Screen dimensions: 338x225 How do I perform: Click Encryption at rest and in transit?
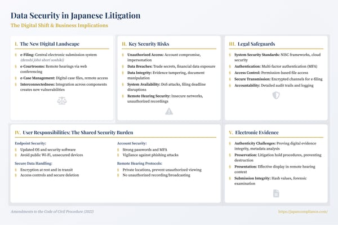pos(46,170)
